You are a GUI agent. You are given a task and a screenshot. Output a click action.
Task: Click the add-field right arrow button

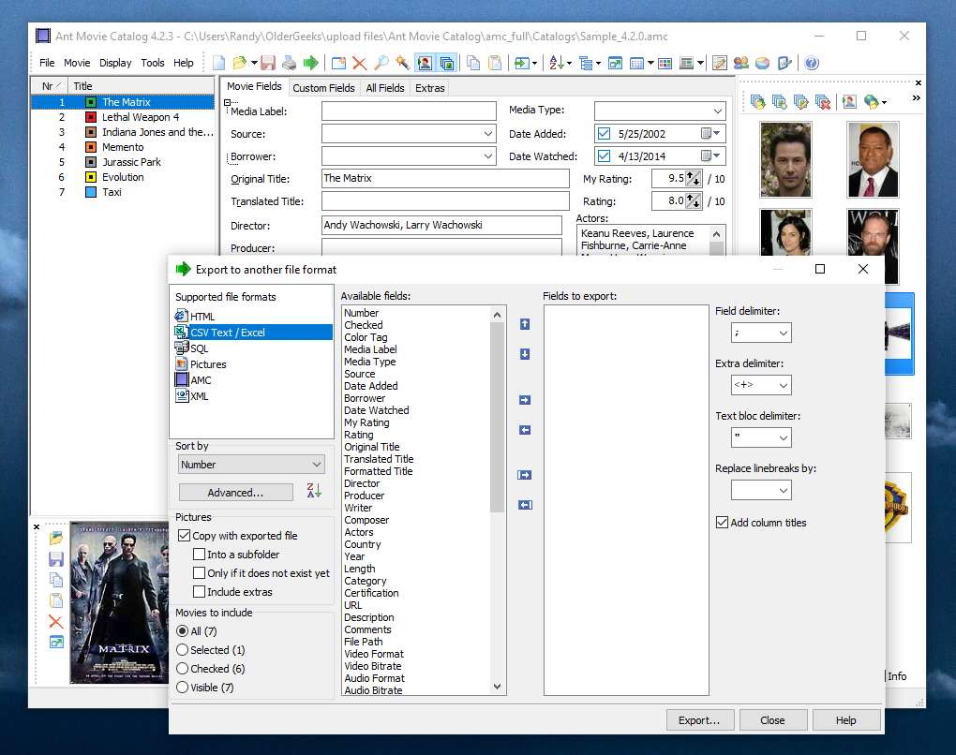click(525, 400)
